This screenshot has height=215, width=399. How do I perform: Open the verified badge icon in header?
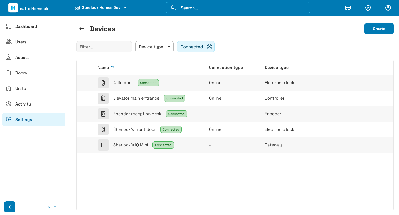pyautogui.click(x=368, y=8)
